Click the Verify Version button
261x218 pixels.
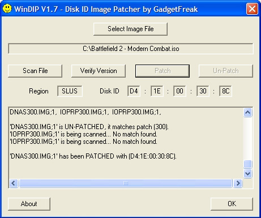pyautogui.click(x=99, y=71)
